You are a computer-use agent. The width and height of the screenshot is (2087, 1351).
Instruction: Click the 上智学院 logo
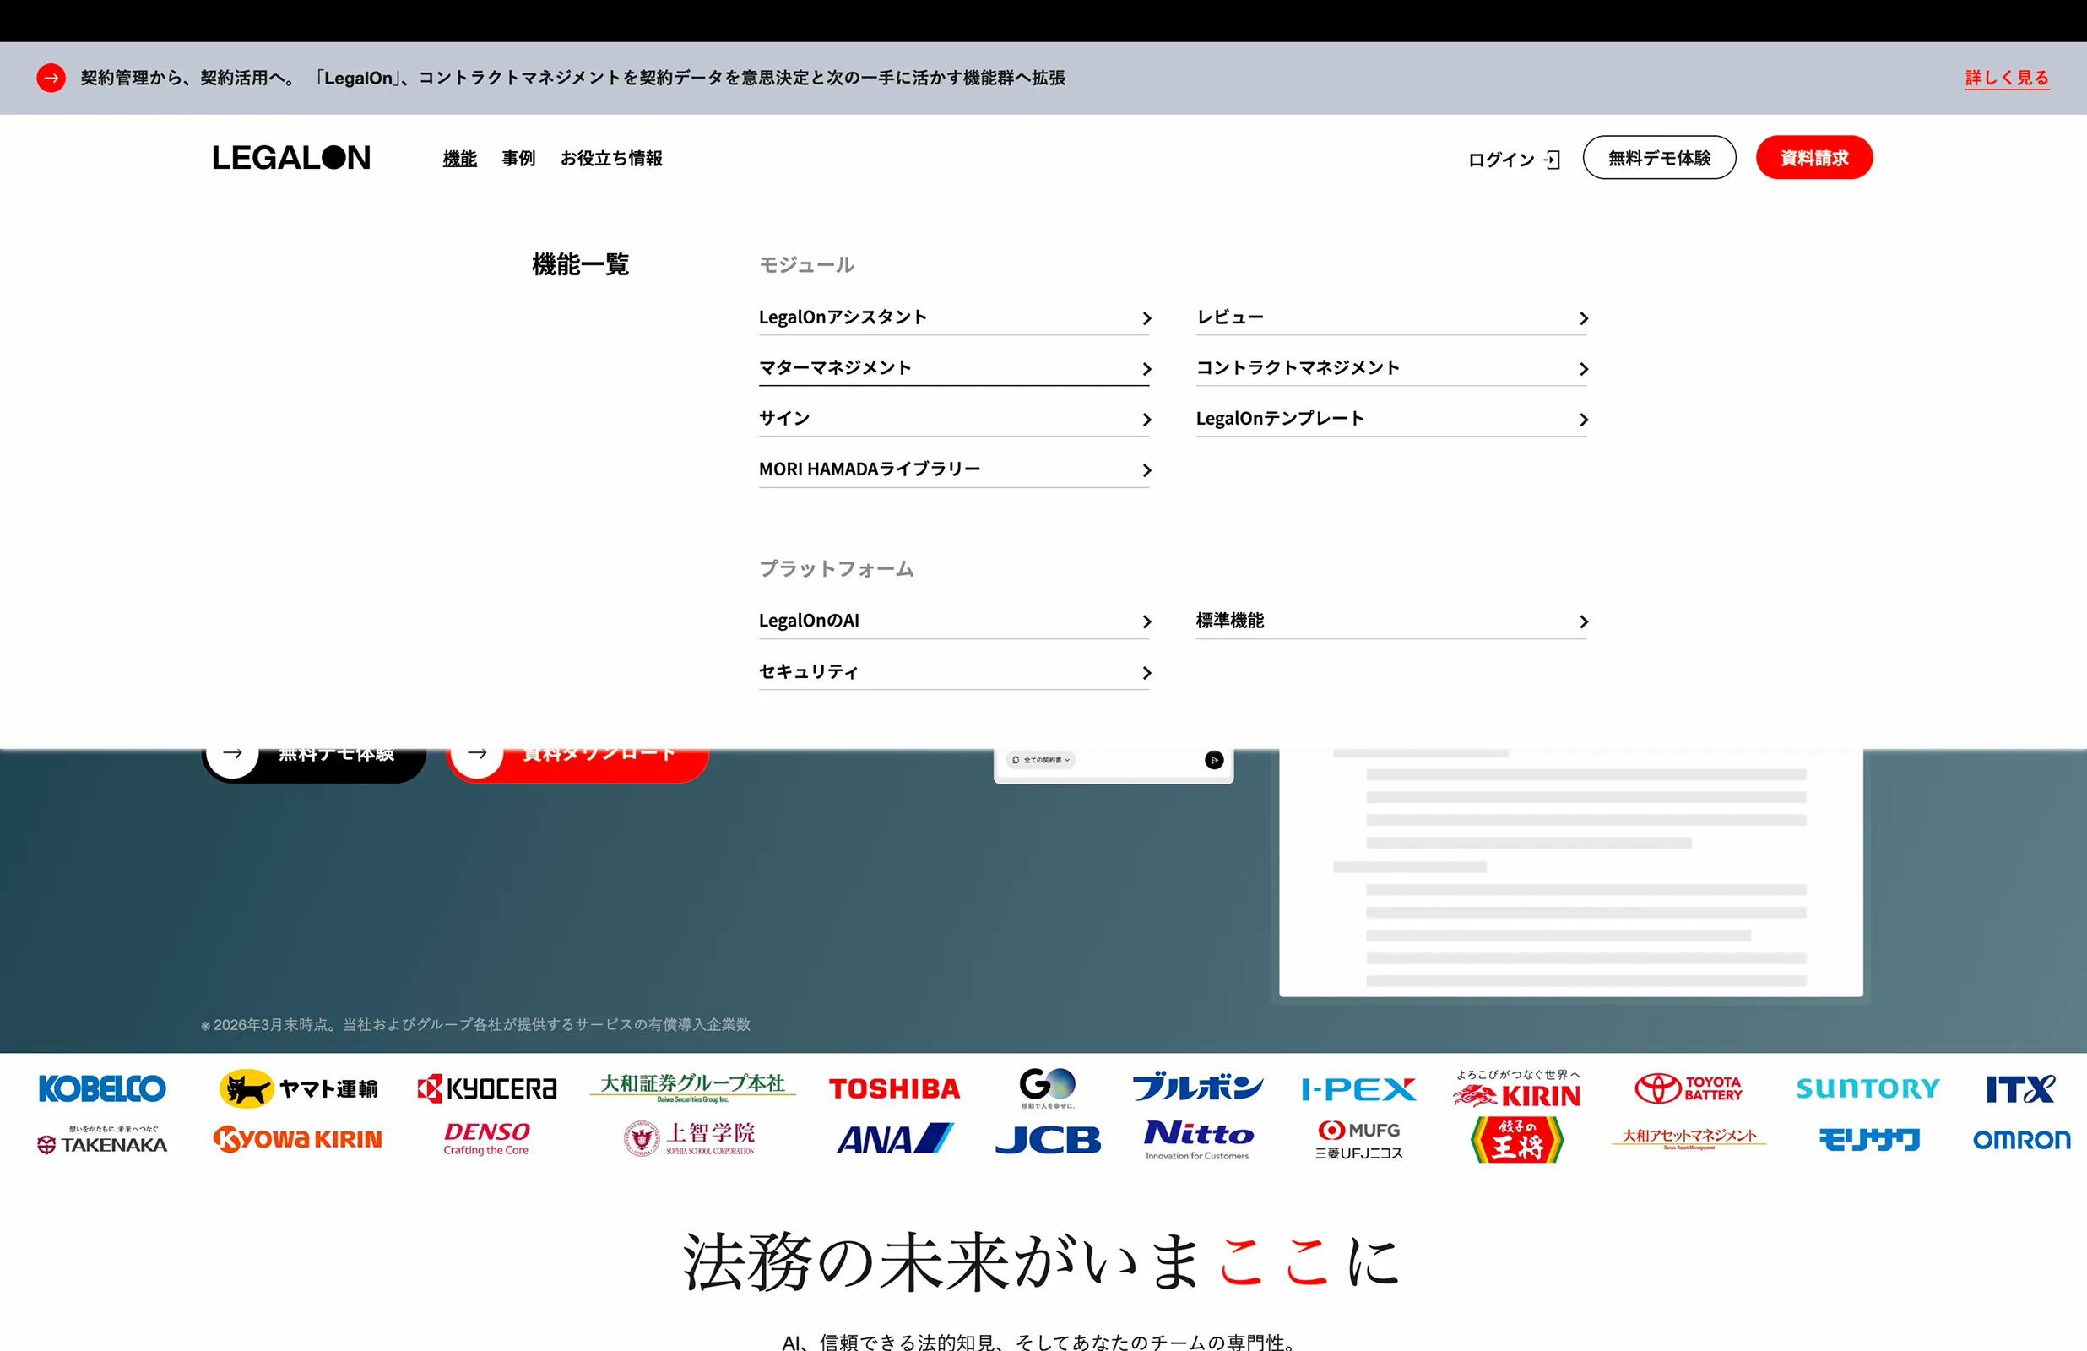689,1139
